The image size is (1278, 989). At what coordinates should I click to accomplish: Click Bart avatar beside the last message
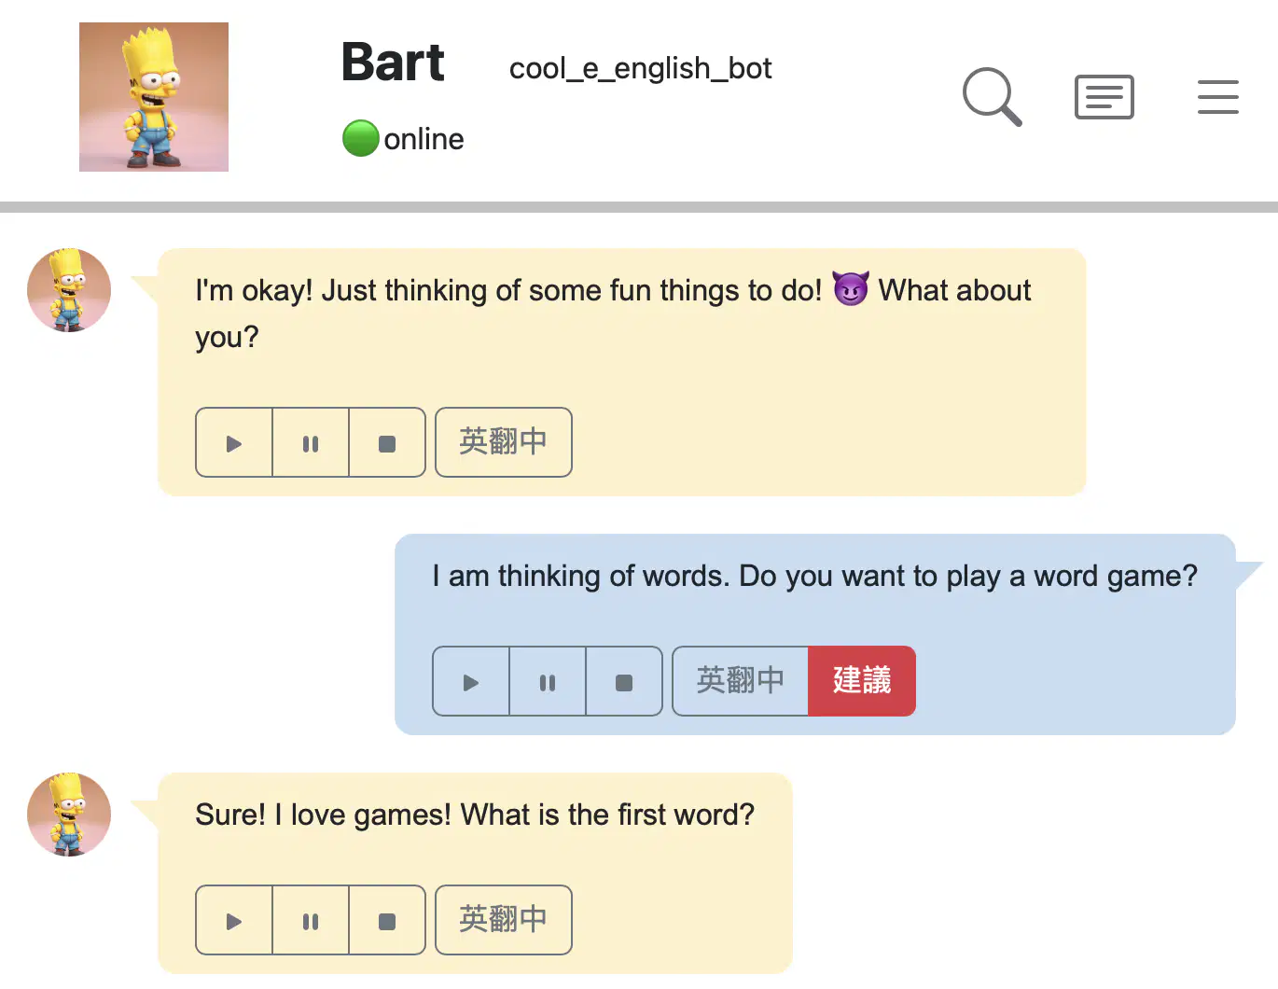click(x=69, y=815)
